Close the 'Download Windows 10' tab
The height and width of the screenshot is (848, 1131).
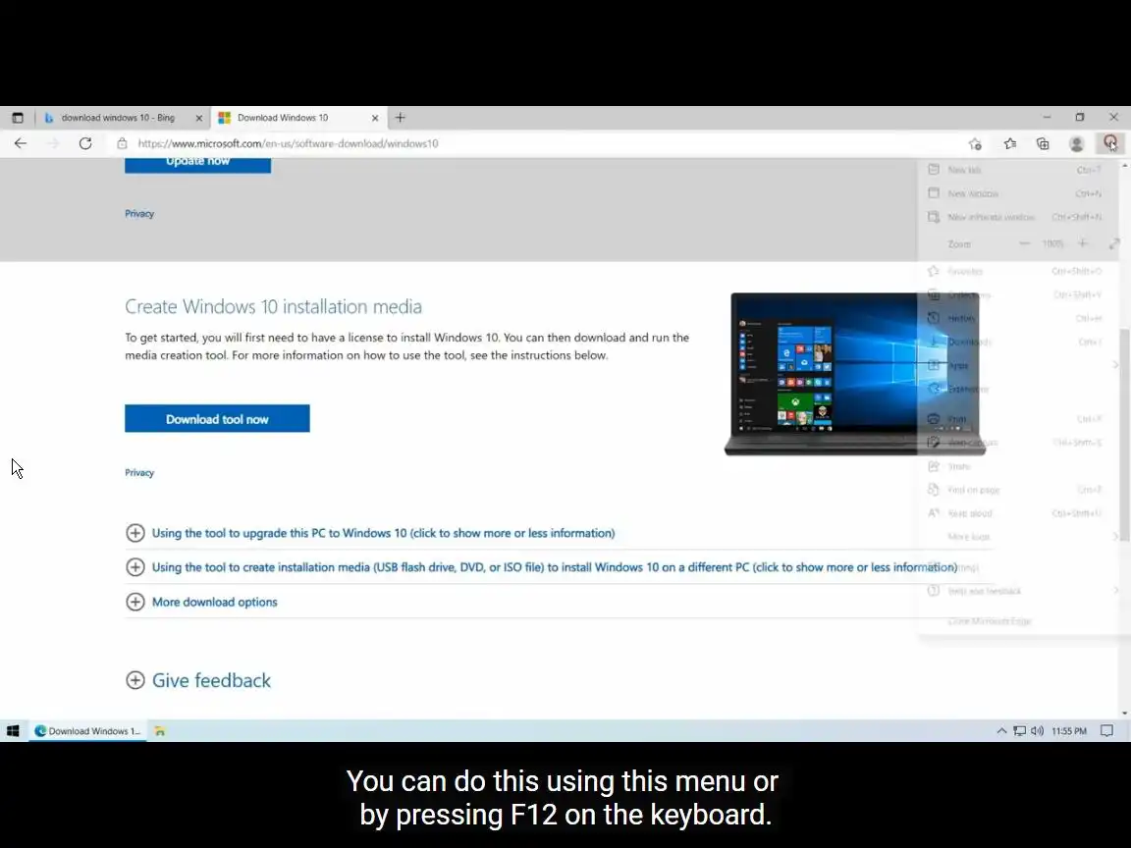click(x=375, y=118)
